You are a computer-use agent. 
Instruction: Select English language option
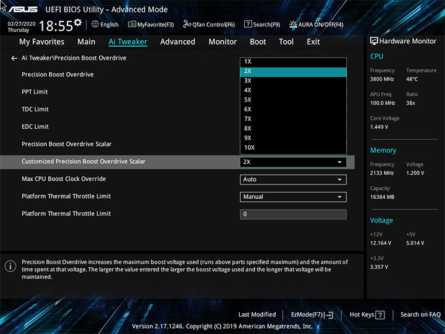[x=109, y=24]
